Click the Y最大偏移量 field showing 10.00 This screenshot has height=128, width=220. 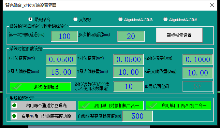pos(129,72)
